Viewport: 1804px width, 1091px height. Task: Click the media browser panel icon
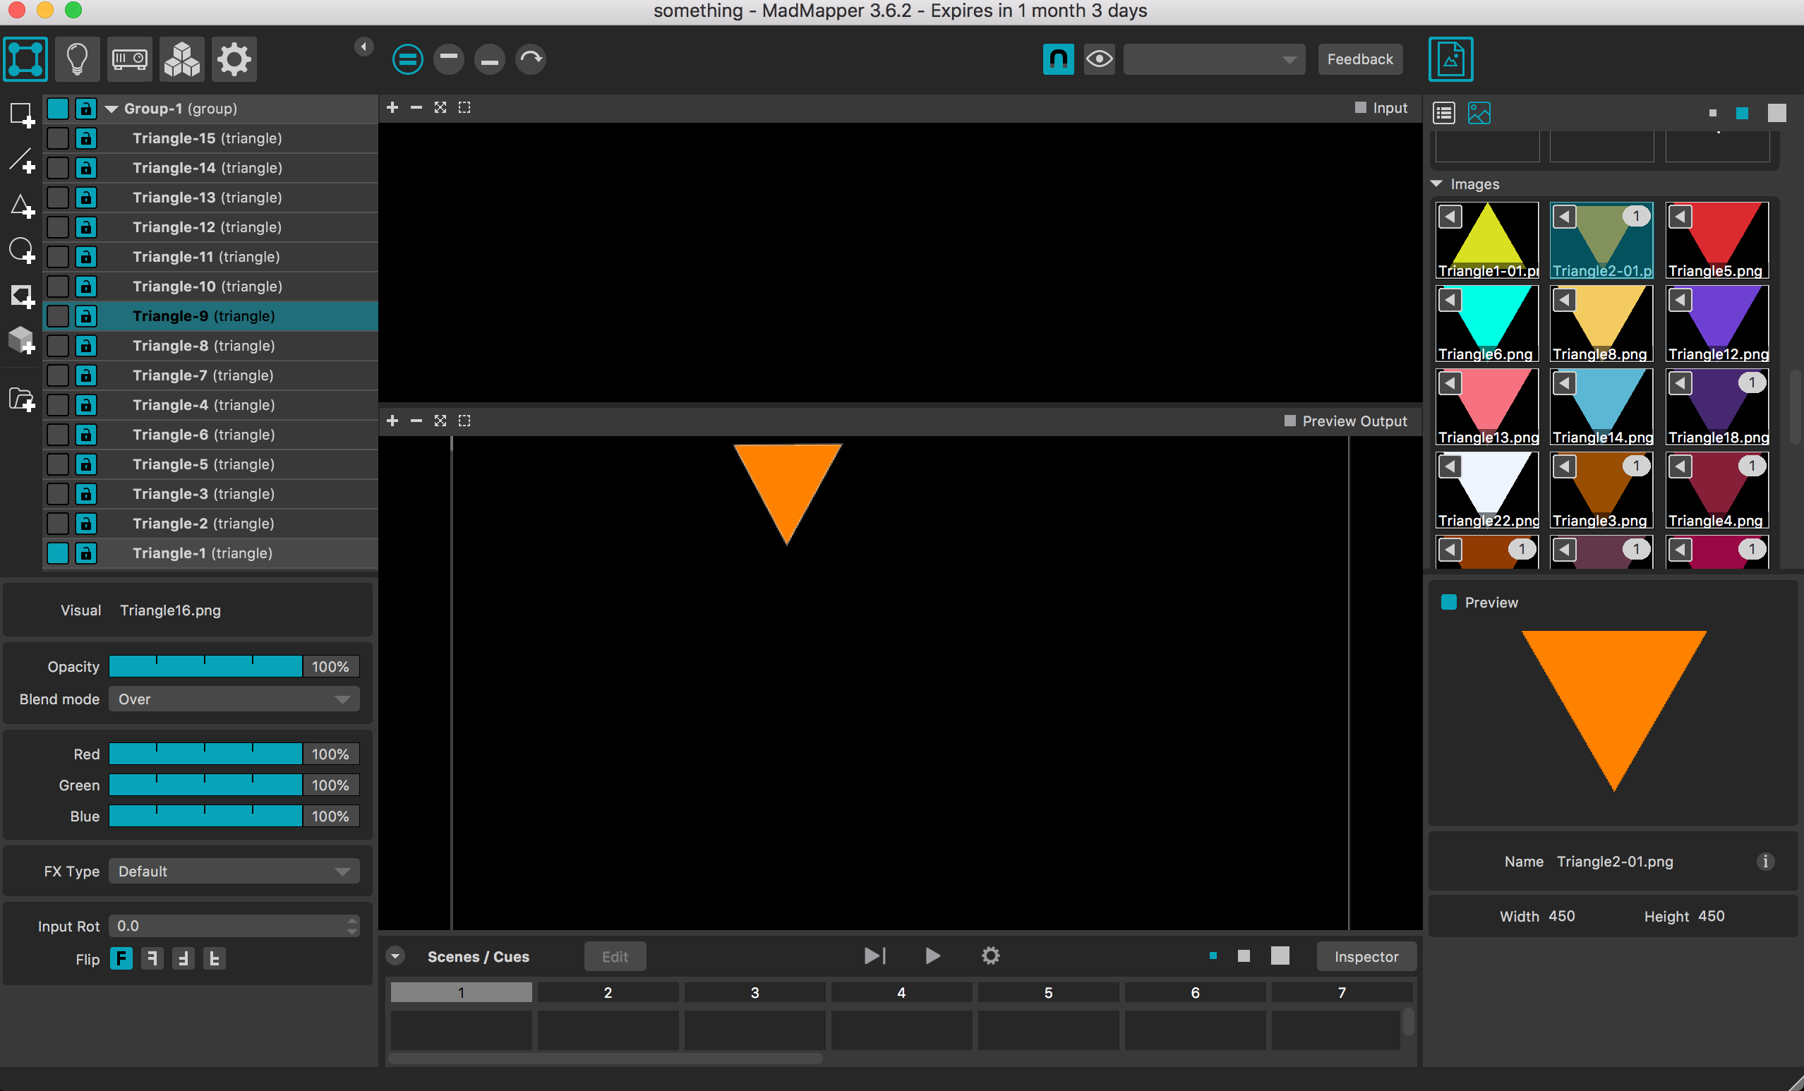1479,112
